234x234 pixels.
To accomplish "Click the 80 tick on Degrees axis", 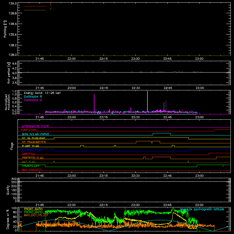I will pos(15,212).
